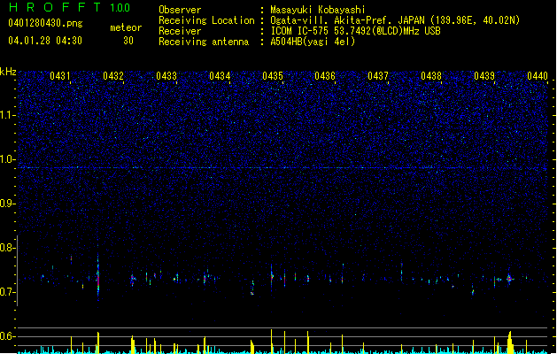Click the 'Receiving antenna' field label
This screenshot has width=557, height=354.
pos(204,42)
